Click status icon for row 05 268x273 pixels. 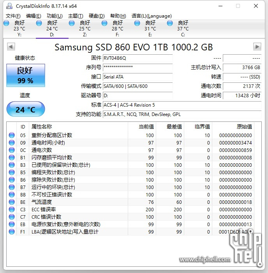(x=12, y=135)
